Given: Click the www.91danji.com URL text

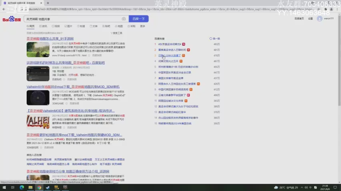Looking at the screenshot, I should (69, 56).
